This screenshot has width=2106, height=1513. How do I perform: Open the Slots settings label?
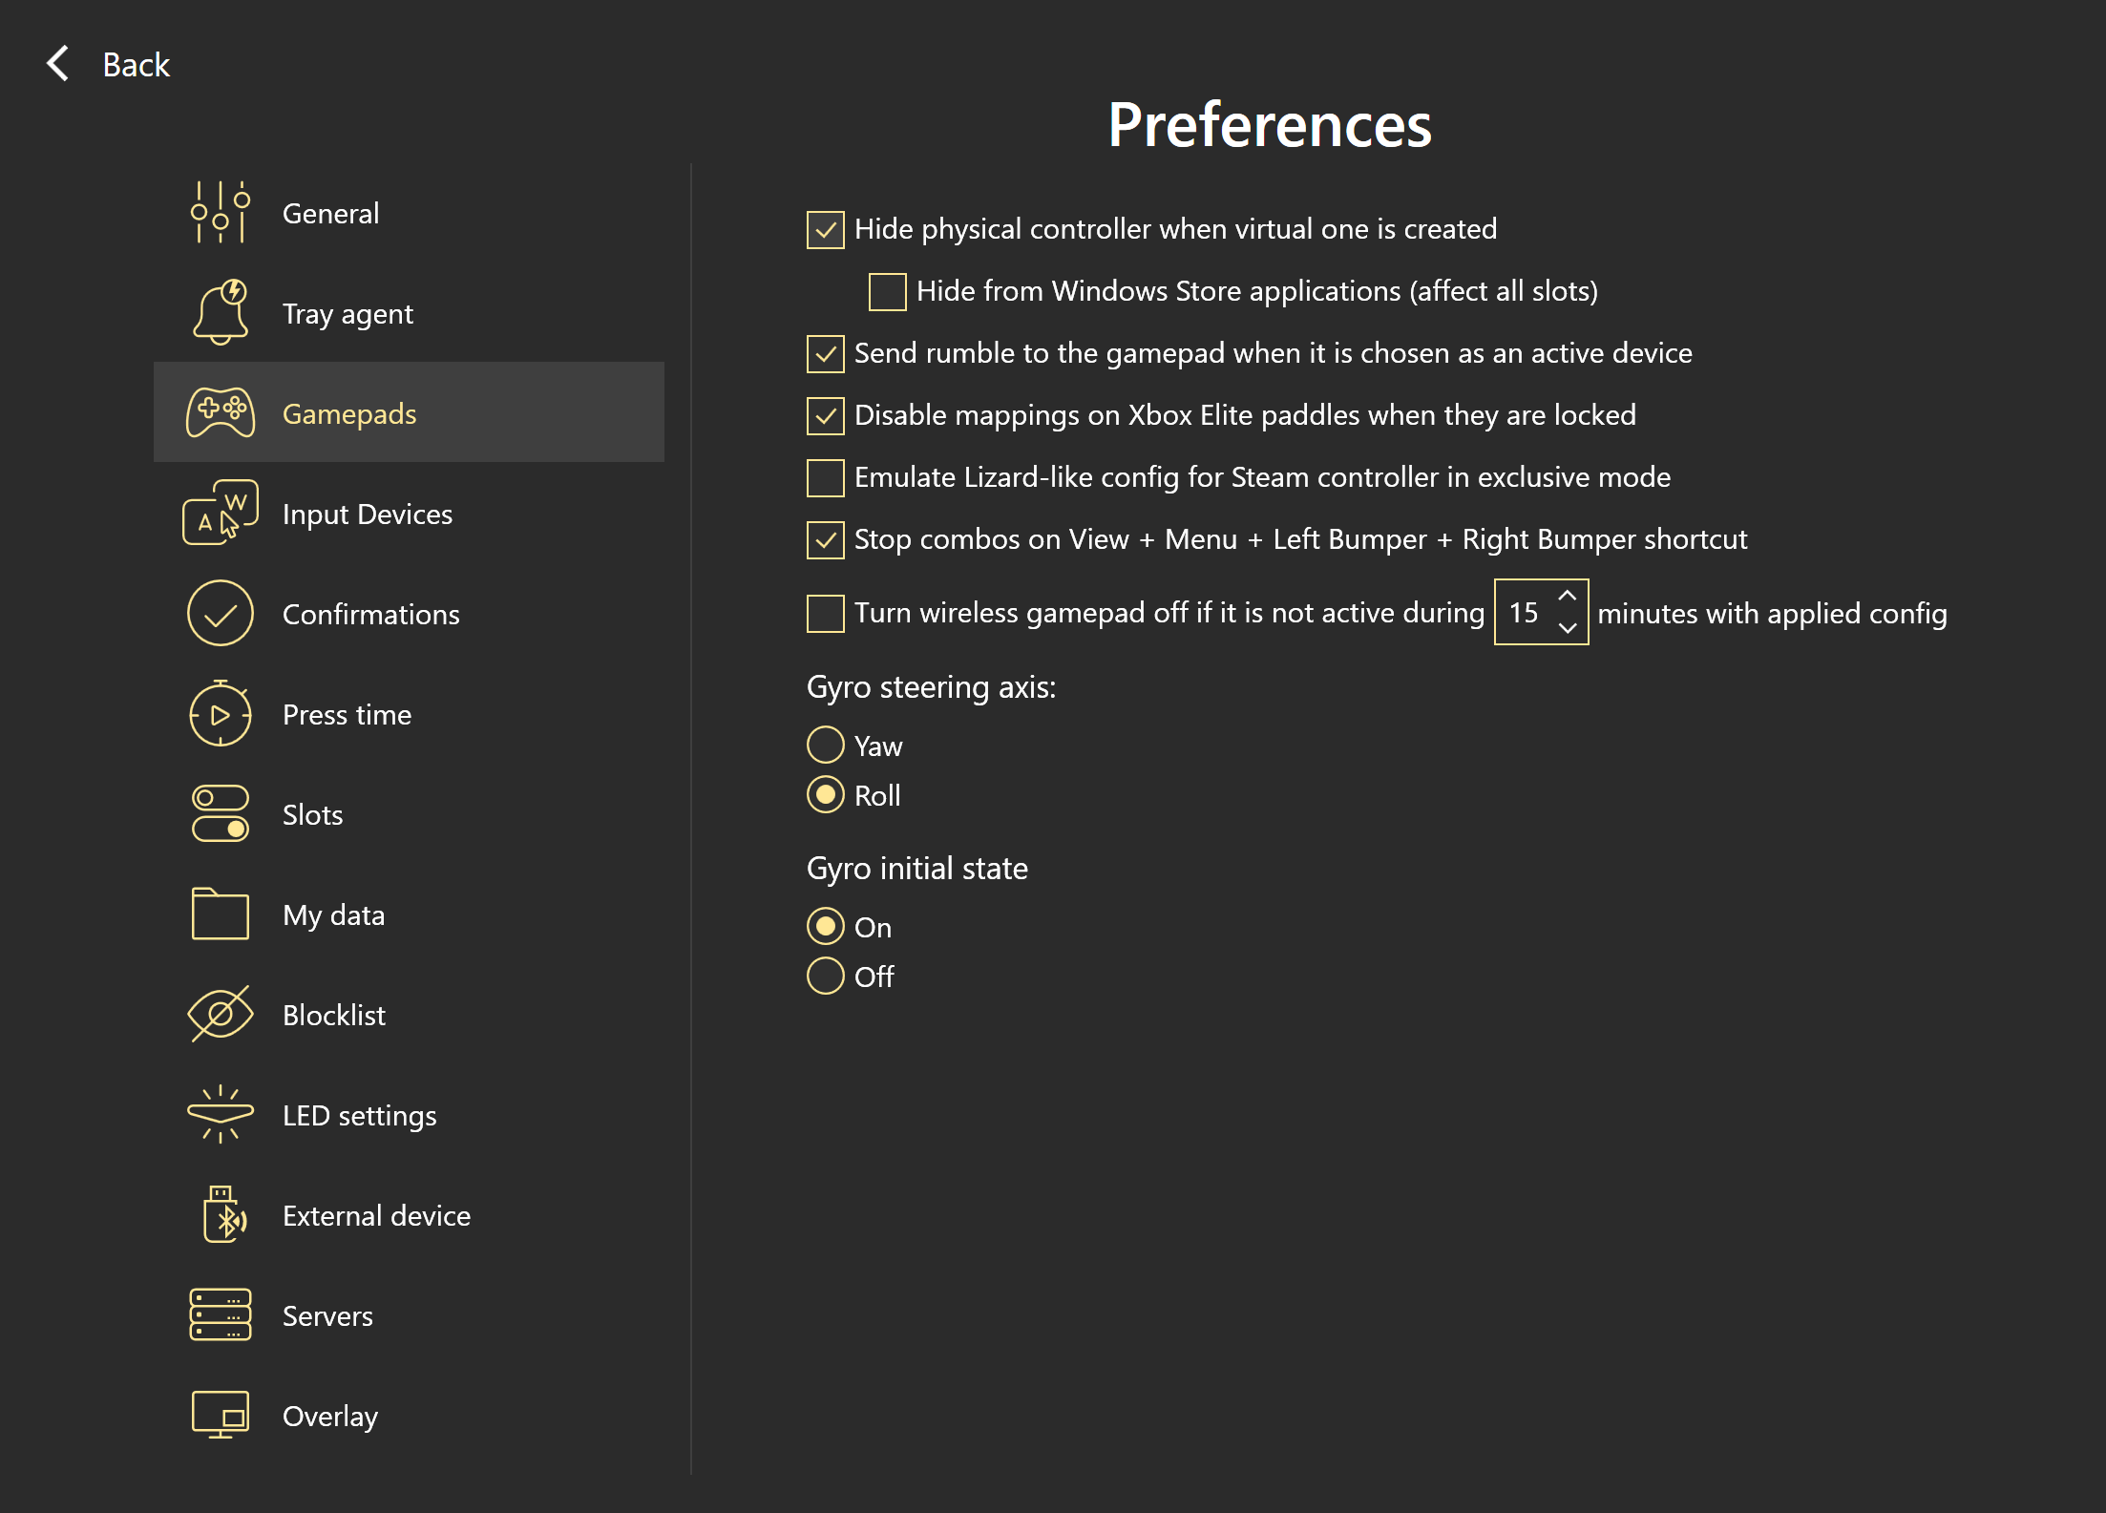point(312,814)
